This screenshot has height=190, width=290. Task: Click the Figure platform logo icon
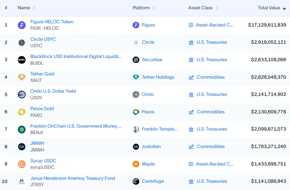(136, 25)
